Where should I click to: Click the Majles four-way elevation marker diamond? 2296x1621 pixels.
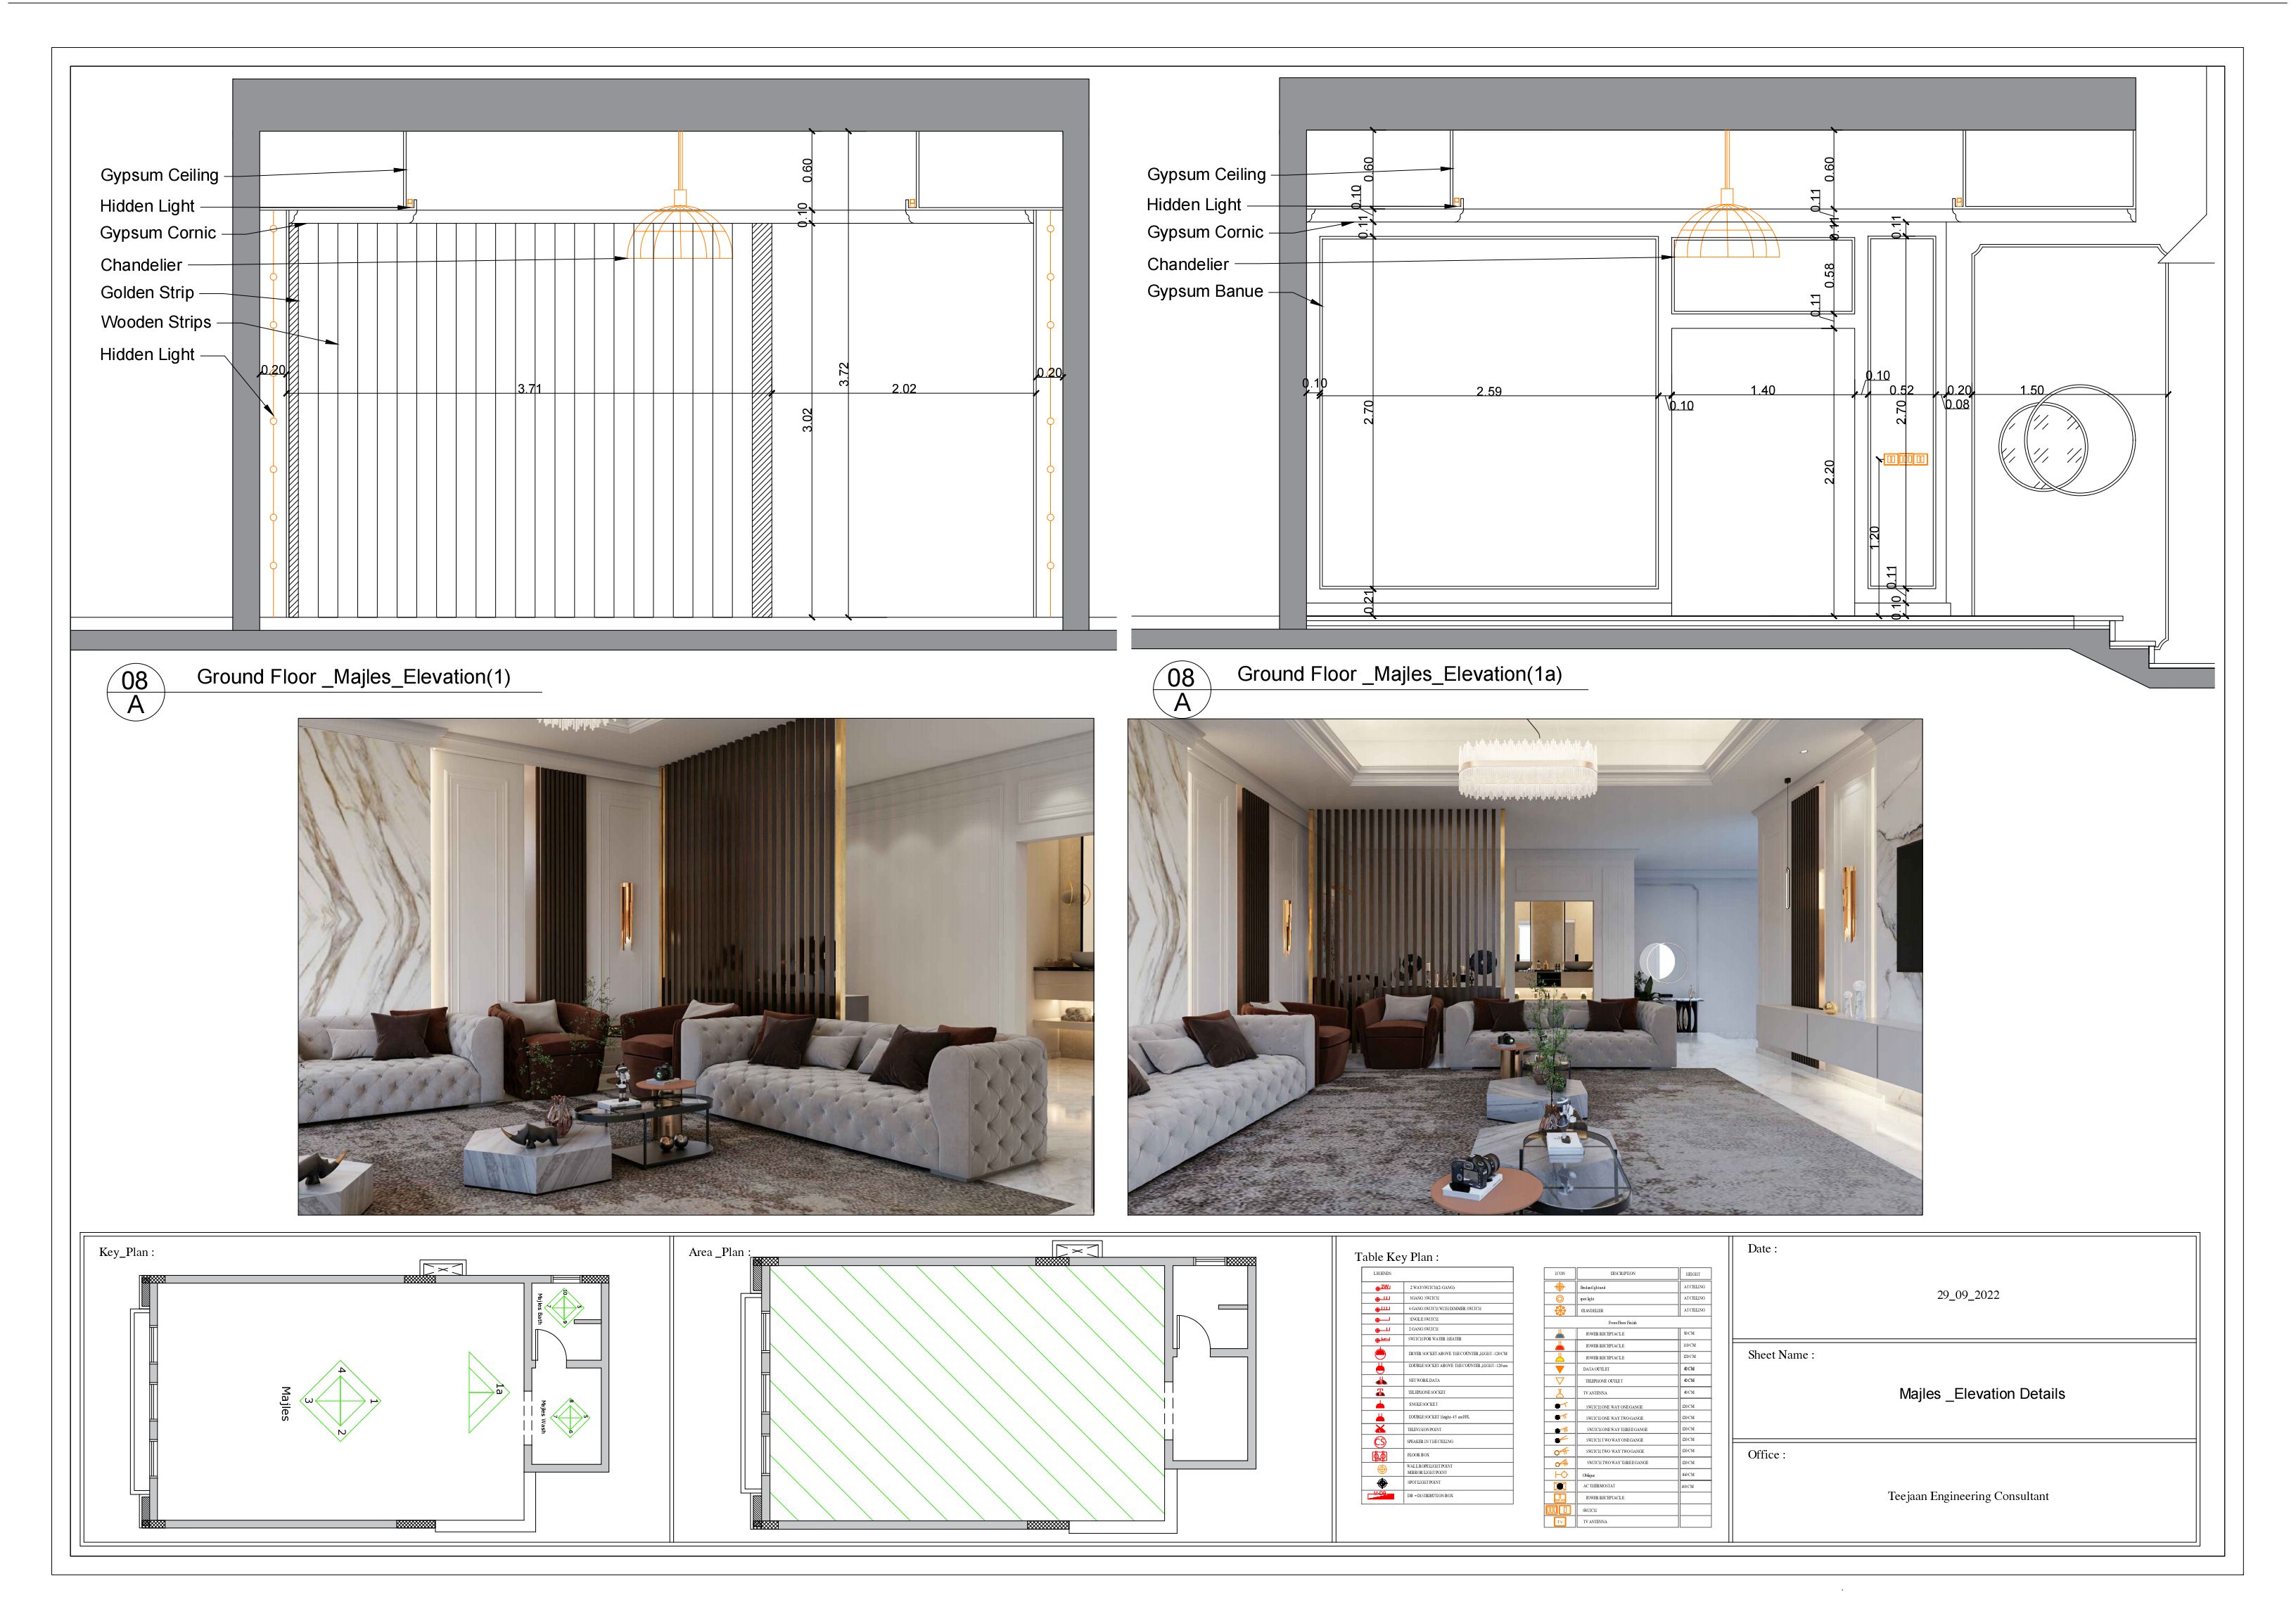pos(340,1402)
